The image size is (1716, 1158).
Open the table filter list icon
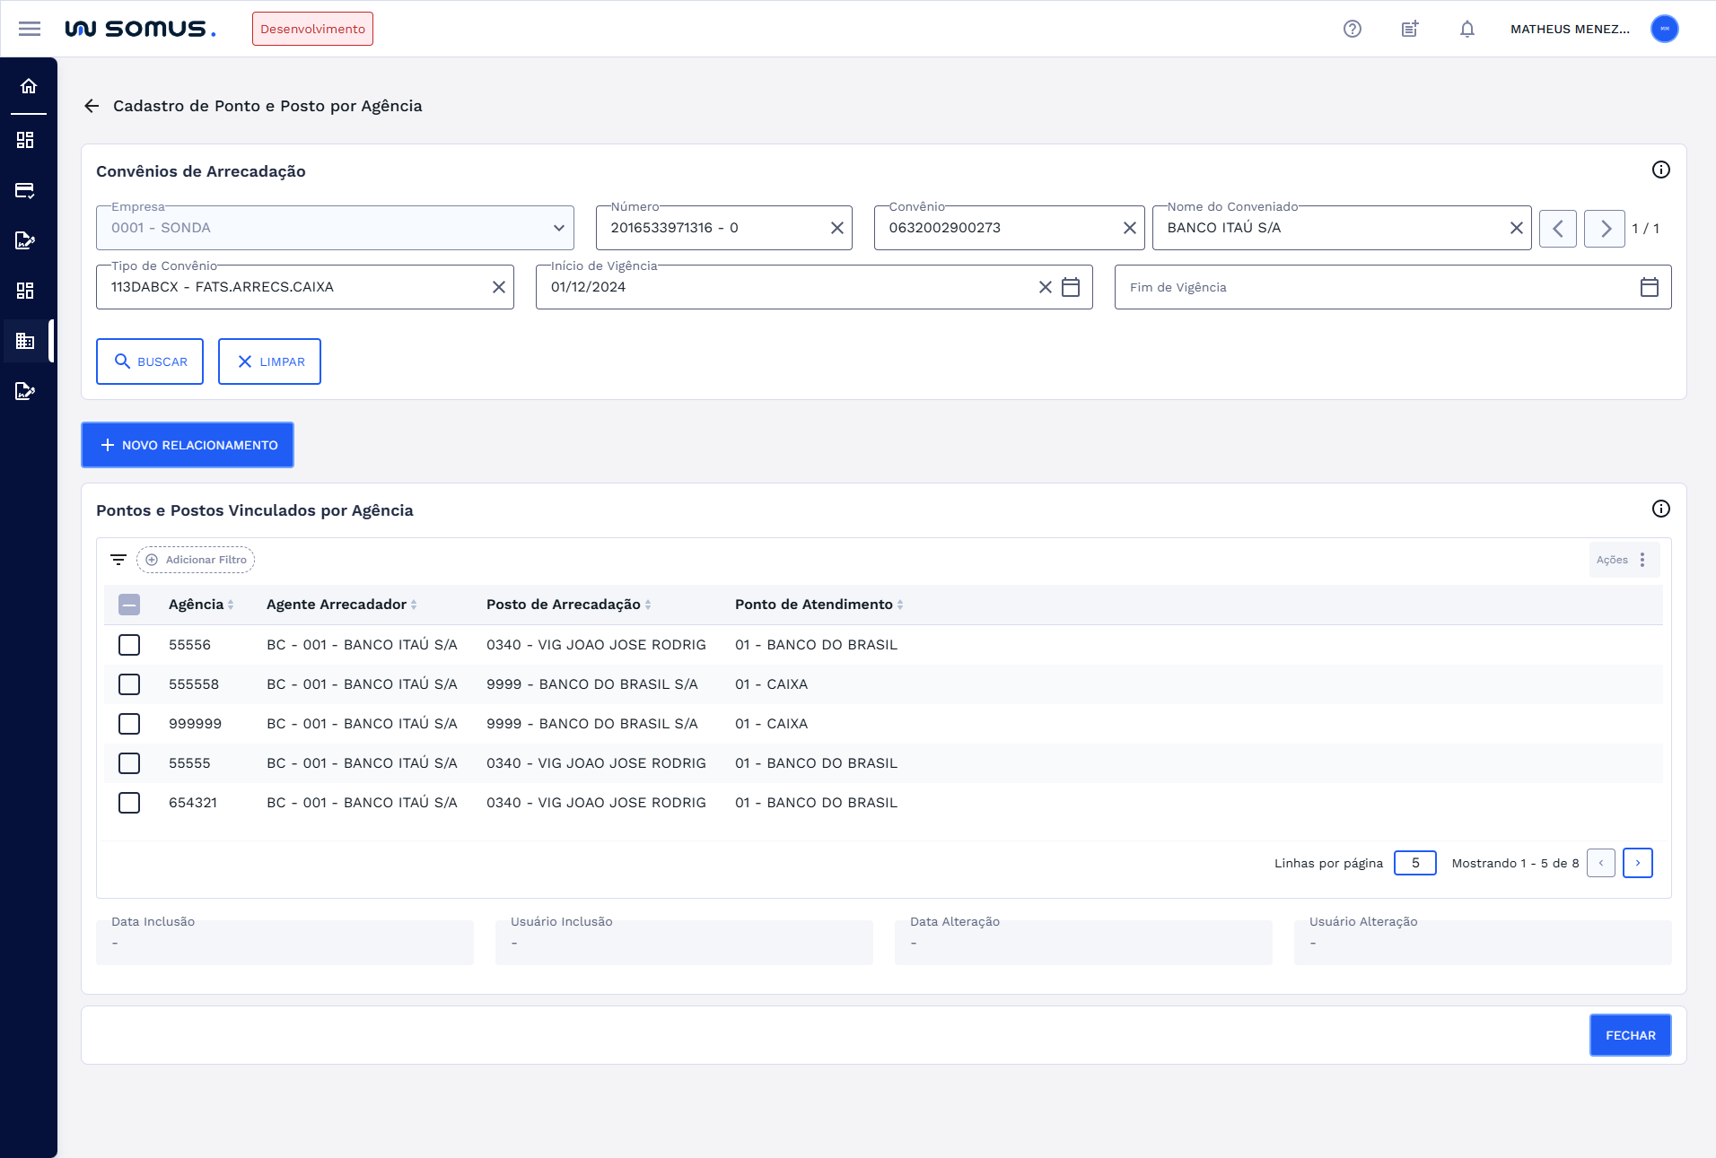click(118, 560)
